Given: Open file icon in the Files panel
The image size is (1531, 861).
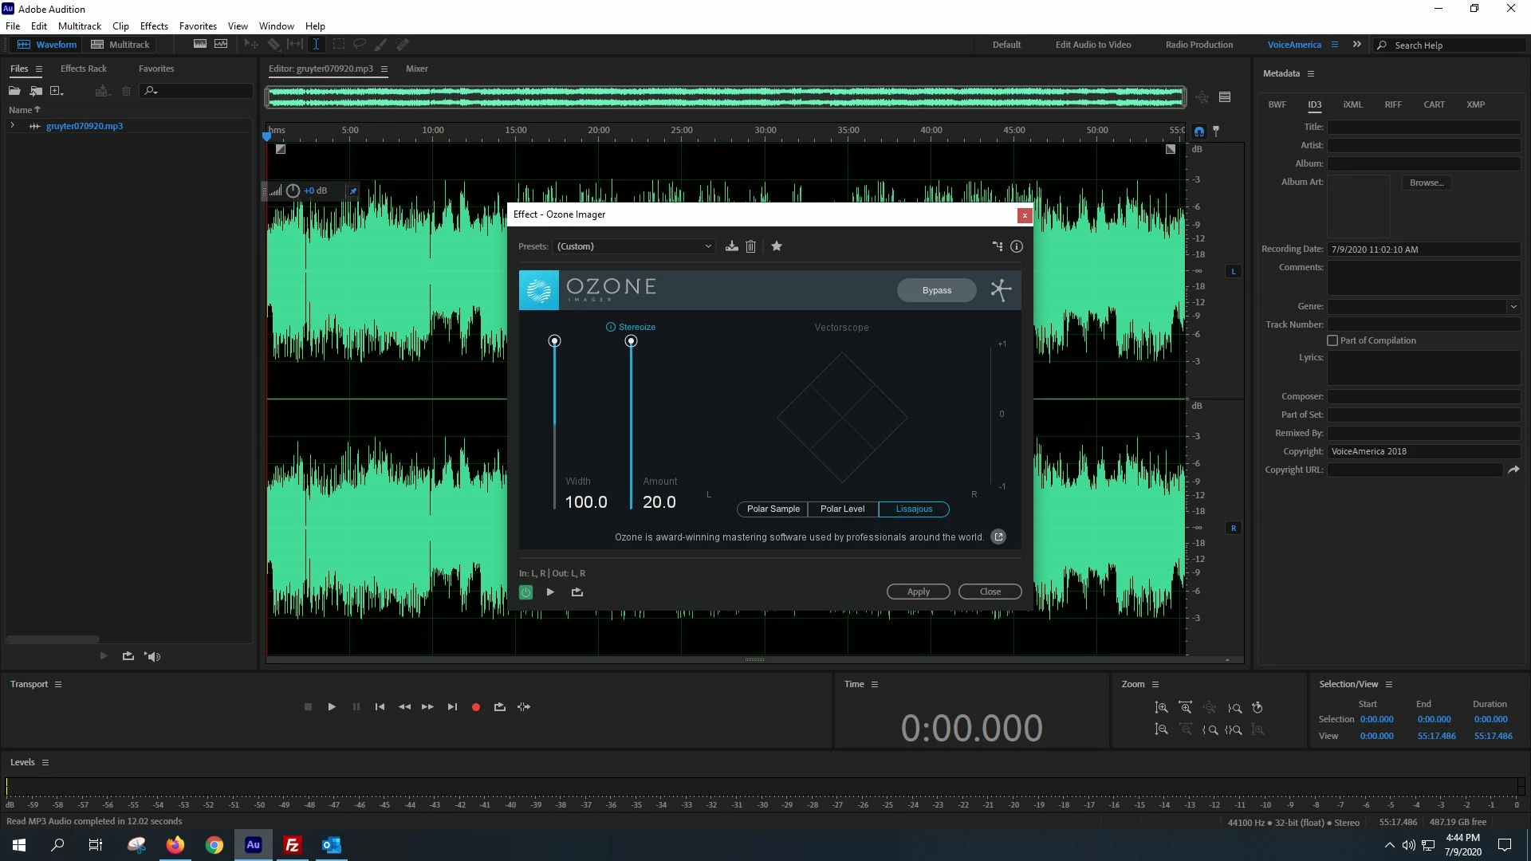Looking at the screenshot, I should click(x=14, y=91).
